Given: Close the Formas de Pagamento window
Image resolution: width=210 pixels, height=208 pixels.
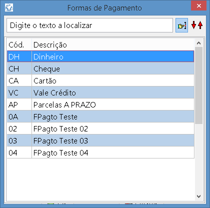Looking at the screenshot, I should pyautogui.click(x=198, y=6).
